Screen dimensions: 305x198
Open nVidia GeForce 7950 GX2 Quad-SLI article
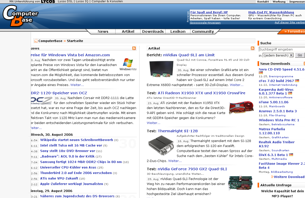(x=192, y=169)
